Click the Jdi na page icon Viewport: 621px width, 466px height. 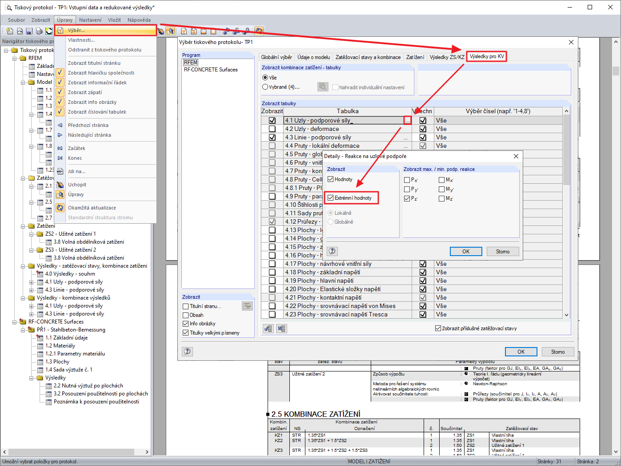[x=60, y=171]
